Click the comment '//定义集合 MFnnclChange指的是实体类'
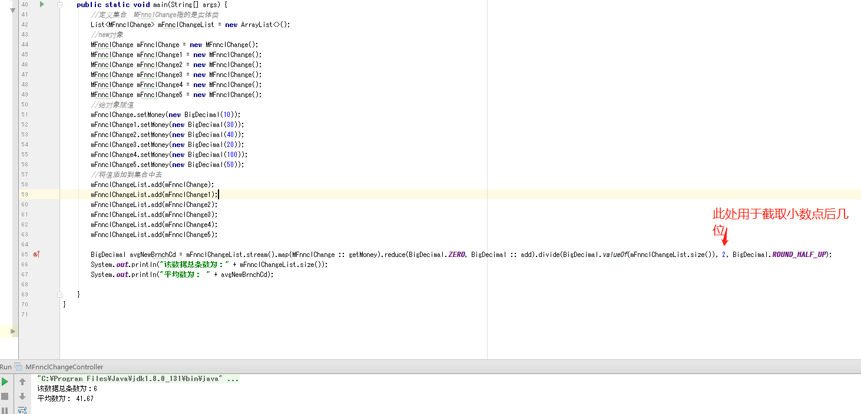This screenshot has width=861, height=414. click(x=155, y=15)
